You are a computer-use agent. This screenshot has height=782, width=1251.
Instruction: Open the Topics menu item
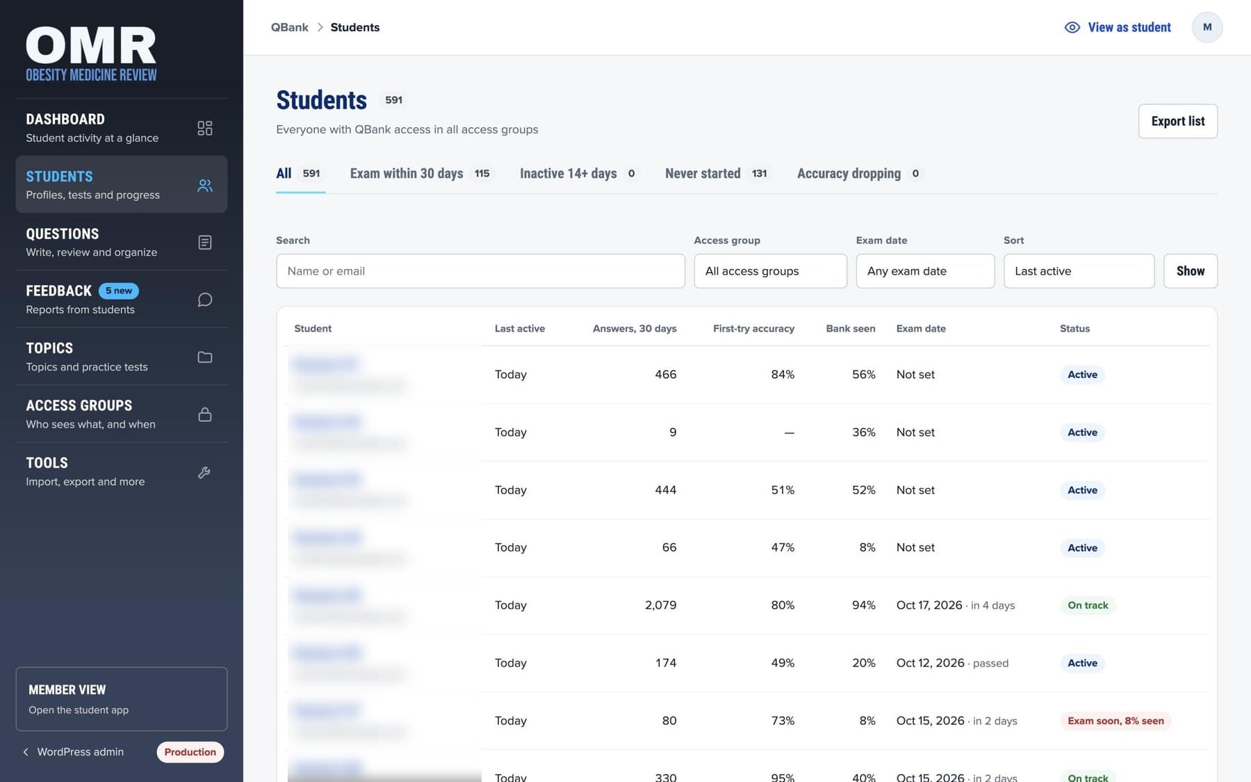tap(122, 357)
